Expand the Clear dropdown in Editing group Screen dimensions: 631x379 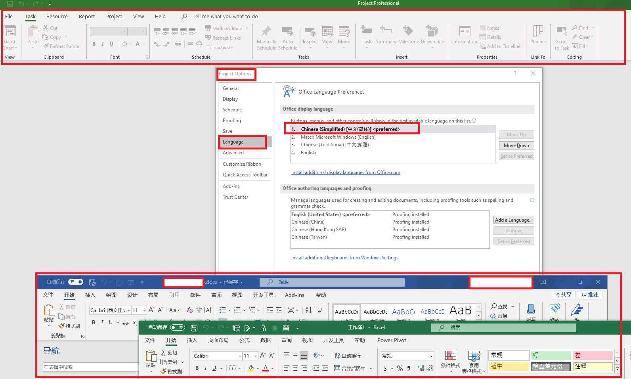[x=592, y=37]
